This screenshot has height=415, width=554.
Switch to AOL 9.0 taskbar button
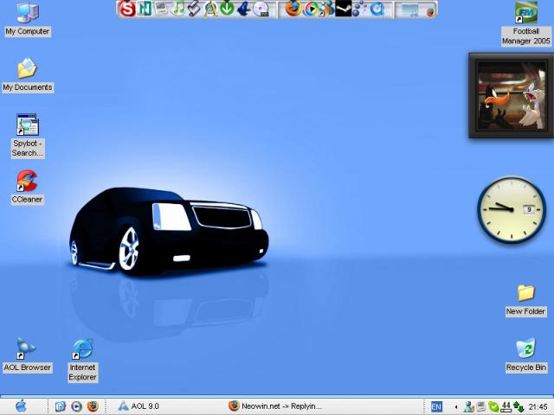tap(138, 406)
